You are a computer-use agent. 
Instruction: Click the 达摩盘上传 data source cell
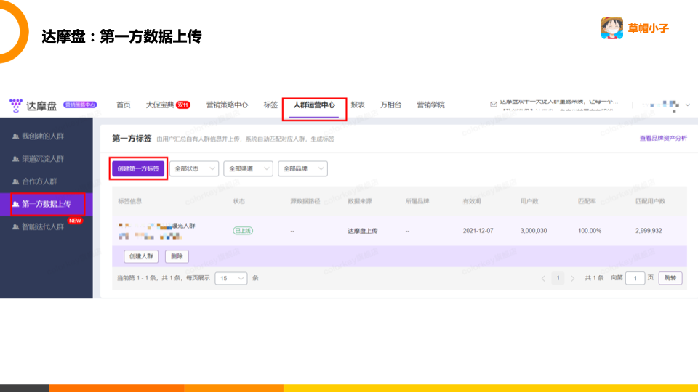(363, 231)
